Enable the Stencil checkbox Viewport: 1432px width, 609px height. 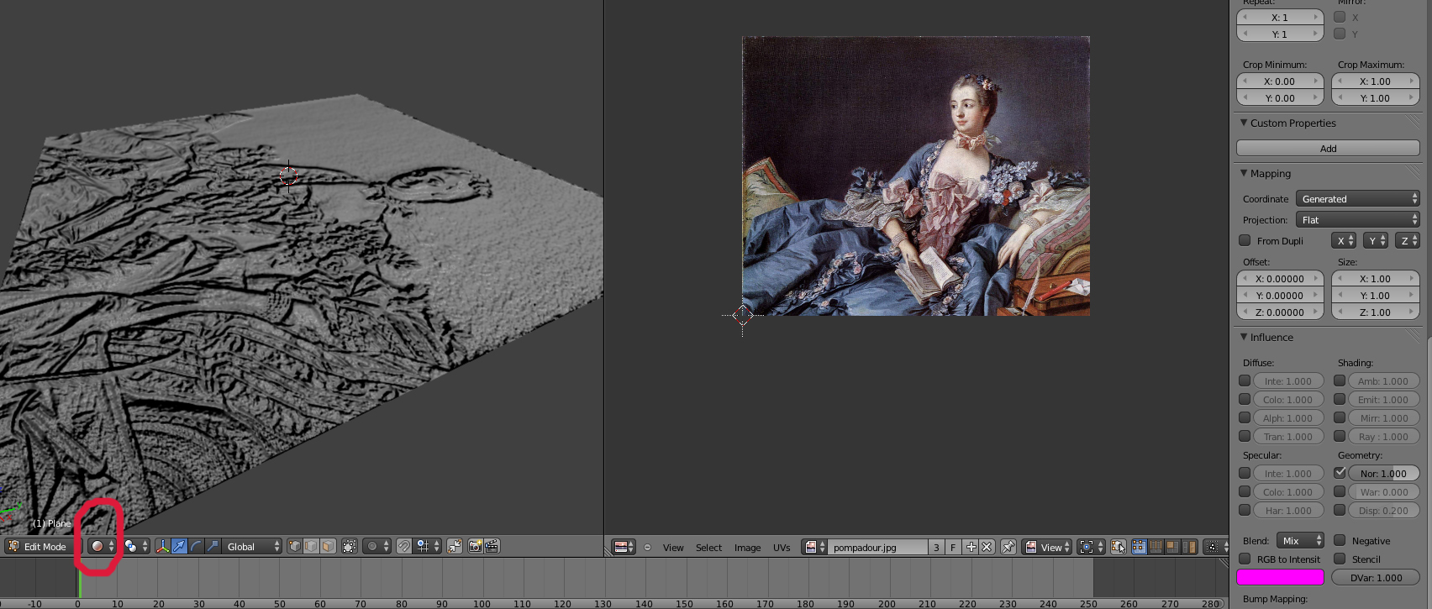pos(1340,559)
